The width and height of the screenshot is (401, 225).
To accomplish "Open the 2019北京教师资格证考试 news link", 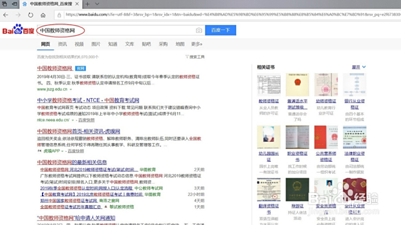I will point(91,194).
